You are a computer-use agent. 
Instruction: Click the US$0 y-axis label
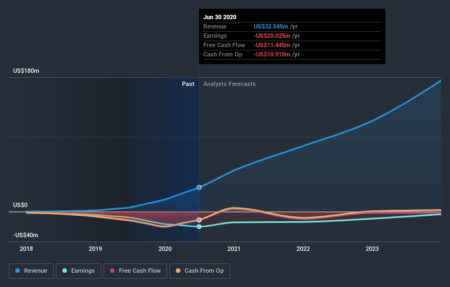pos(20,205)
